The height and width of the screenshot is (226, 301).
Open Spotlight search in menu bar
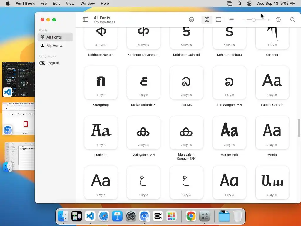(240, 3)
